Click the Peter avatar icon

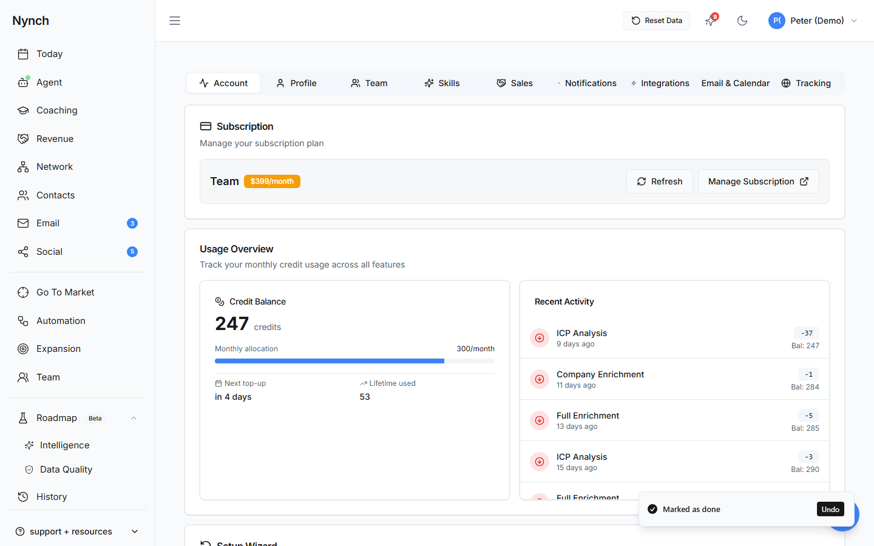tap(777, 21)
